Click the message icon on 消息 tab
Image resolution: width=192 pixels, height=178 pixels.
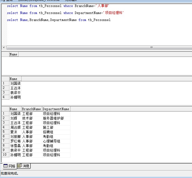(x=20, y=166)
